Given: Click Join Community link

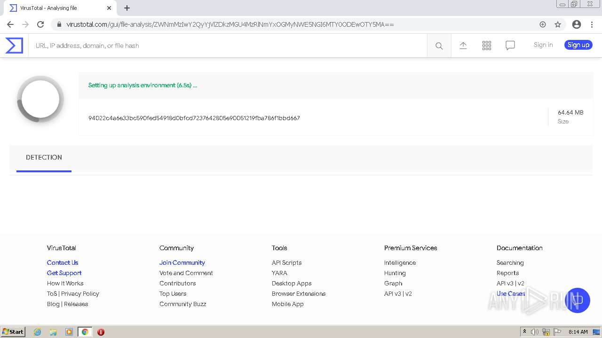Looking at the screenshot, I should click(182, 263).
